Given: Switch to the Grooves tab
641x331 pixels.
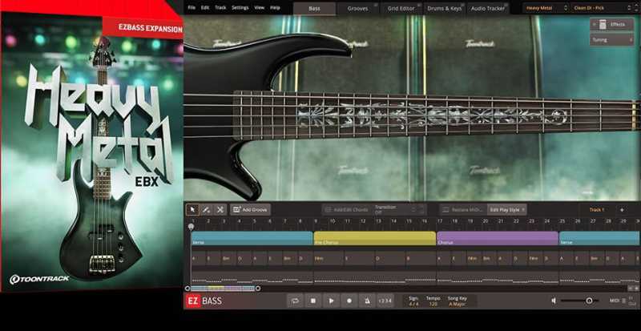Looking at the screenshot, I should (357, 8).
